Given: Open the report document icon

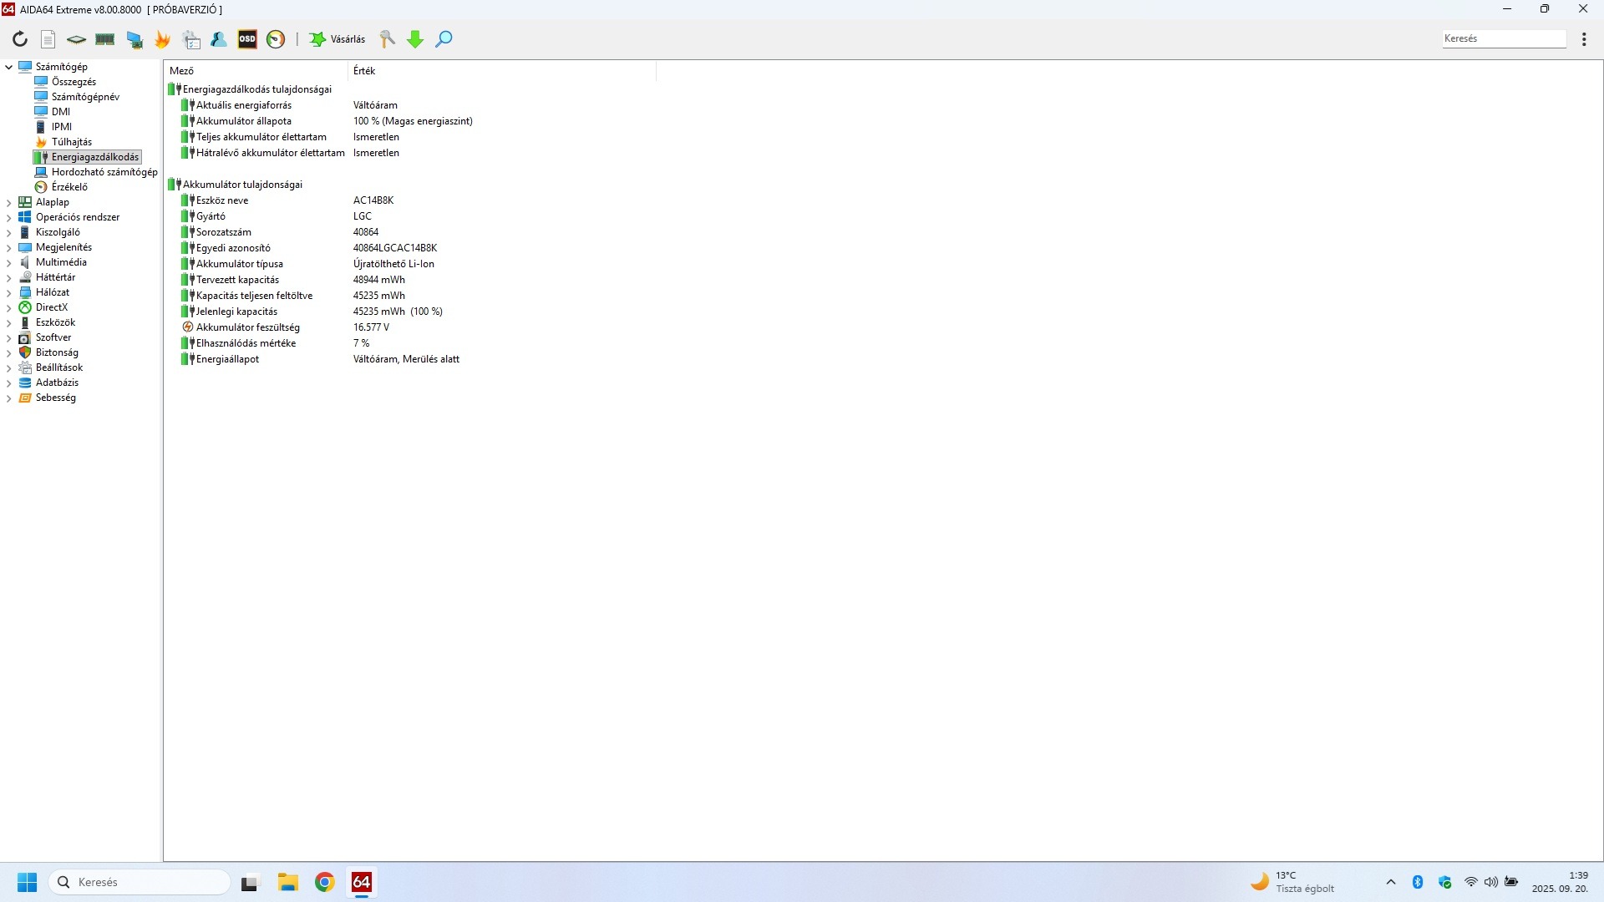Looking at the screenshot, I should (x=48, y=39).
